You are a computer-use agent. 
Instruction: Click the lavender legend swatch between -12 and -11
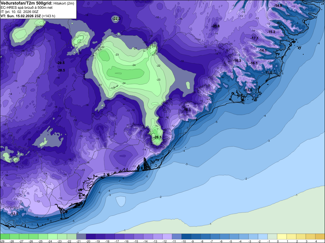(167, 237)
